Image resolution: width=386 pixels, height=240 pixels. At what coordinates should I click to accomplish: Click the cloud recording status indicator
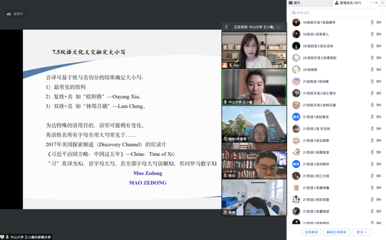(15, 14)
